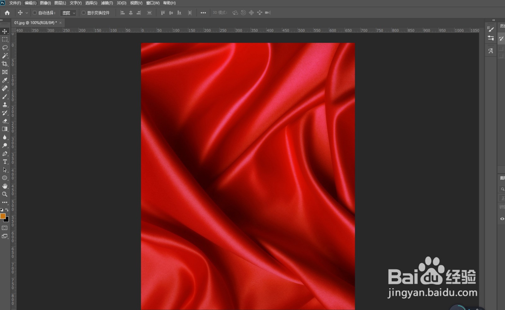Switch to the 01.jpg document tab
Screen dimensions: 505x310
coord(36,23)
